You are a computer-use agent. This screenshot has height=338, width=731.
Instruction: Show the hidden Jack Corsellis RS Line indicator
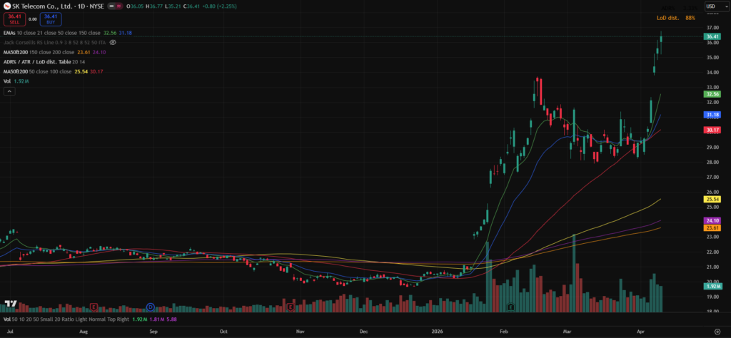tap(113, 43)
